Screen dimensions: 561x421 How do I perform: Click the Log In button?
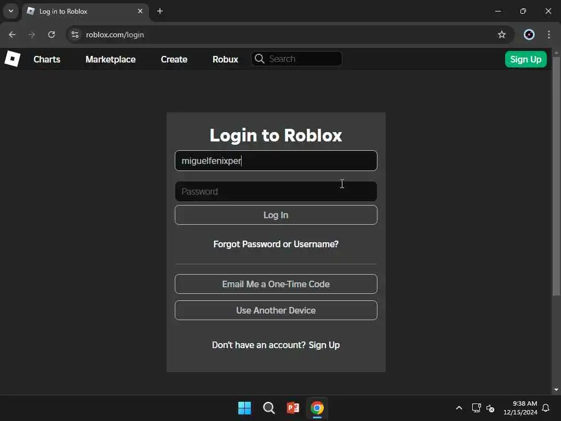pos(276,215)
